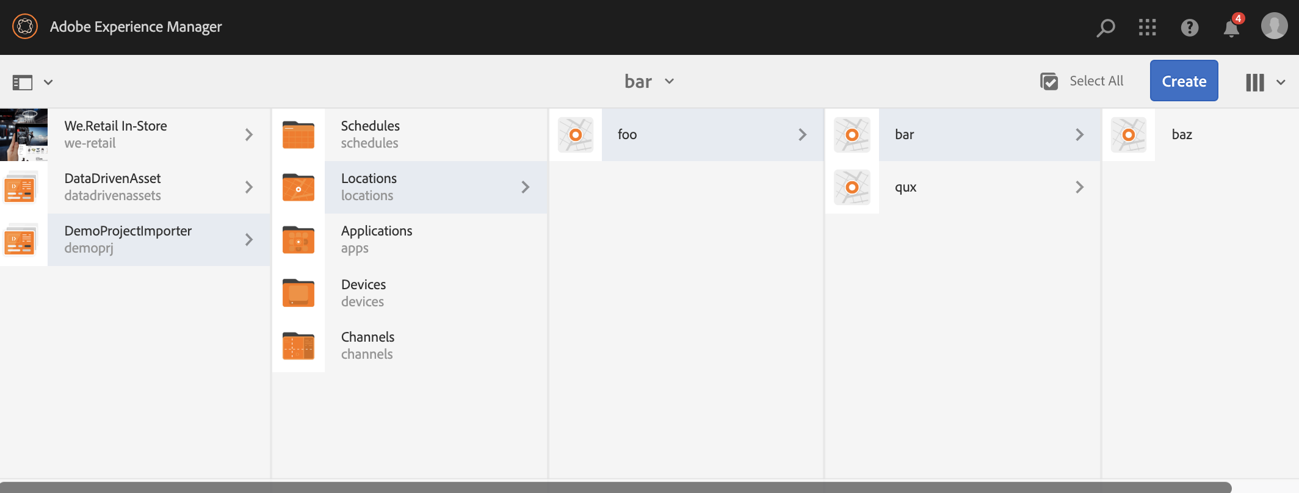Open the Channels folder item
Viewport: 1299px width, 493px height.
tap(410, 345)
